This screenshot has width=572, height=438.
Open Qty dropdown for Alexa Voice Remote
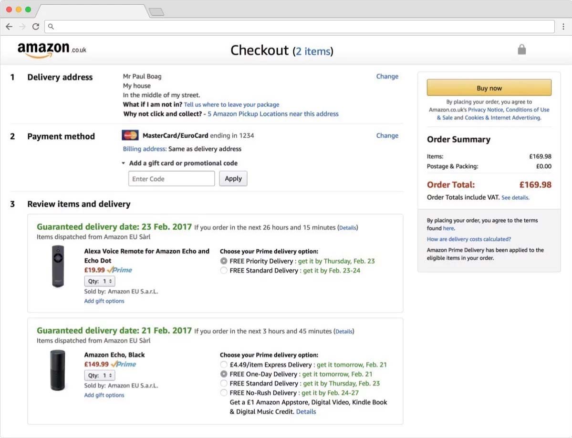coord(100,282)
